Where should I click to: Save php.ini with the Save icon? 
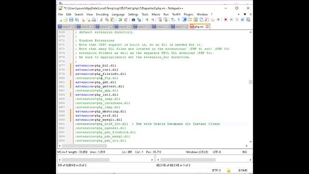pos(71,20)
